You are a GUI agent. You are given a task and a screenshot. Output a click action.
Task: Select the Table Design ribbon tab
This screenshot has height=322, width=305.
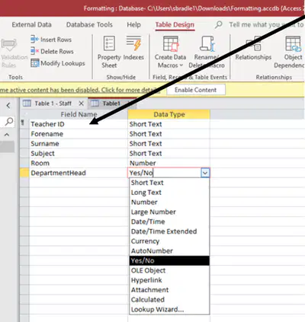175,24
